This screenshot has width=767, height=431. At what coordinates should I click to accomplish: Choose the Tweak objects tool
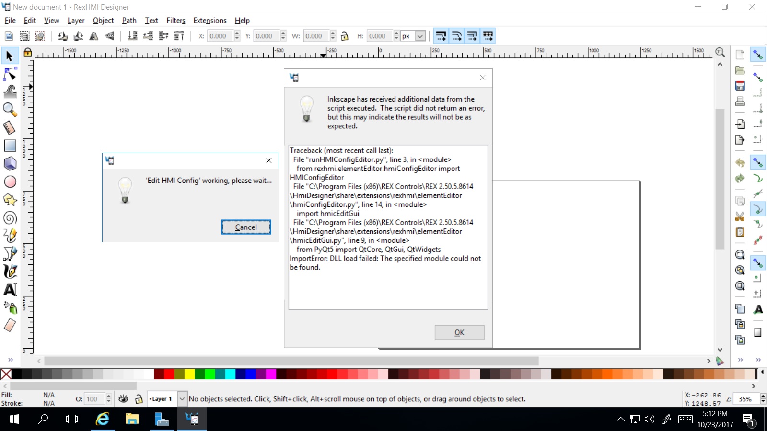pos(10,92)
